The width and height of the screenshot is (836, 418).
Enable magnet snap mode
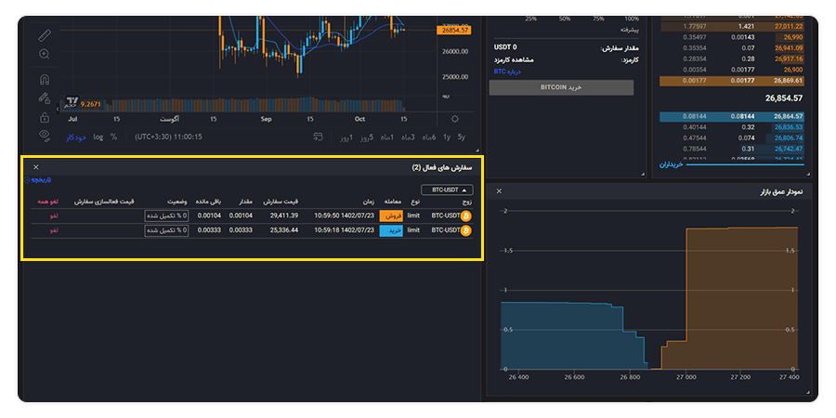click(x=45, y=80)
